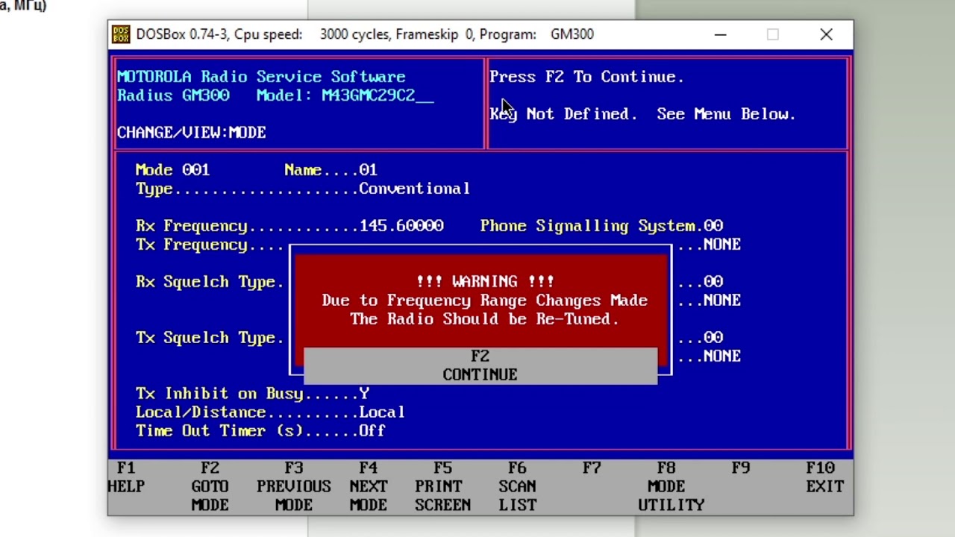Click the Rx Squelch Type label
955x537 pixels.
pos(205,282)
